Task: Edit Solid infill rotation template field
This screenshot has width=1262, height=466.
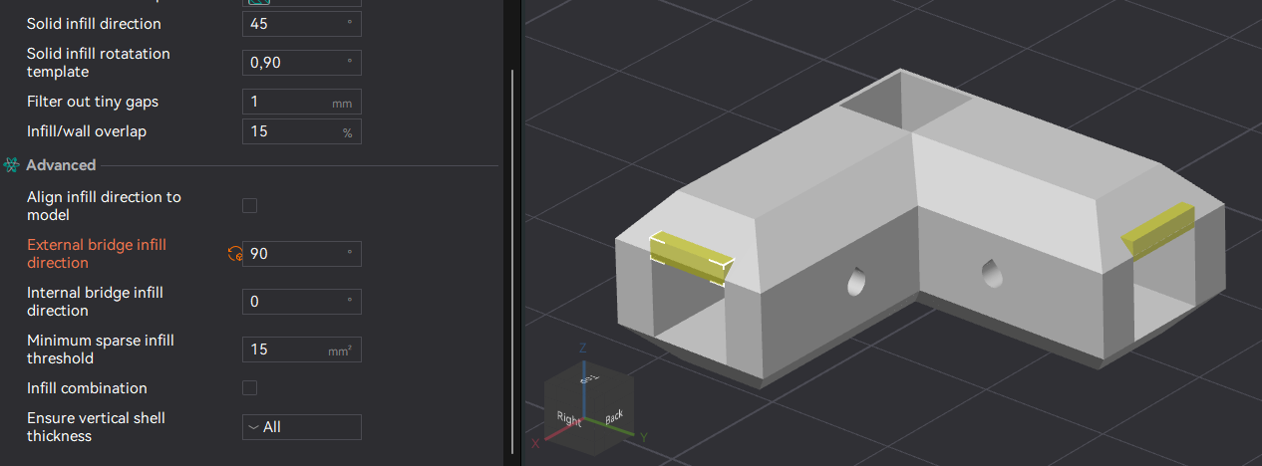Action: pyautogui.click(x=302, y=63)
